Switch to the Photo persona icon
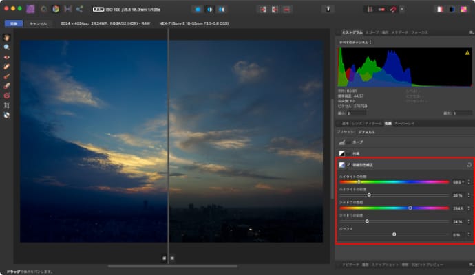The image size is (475, 275). click(x=30, y=9)
